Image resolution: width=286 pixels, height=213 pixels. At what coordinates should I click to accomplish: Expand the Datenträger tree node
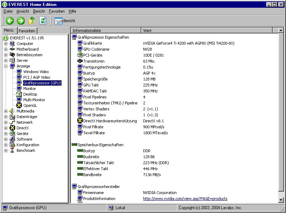pyautogui.click(x=6, y=117)
